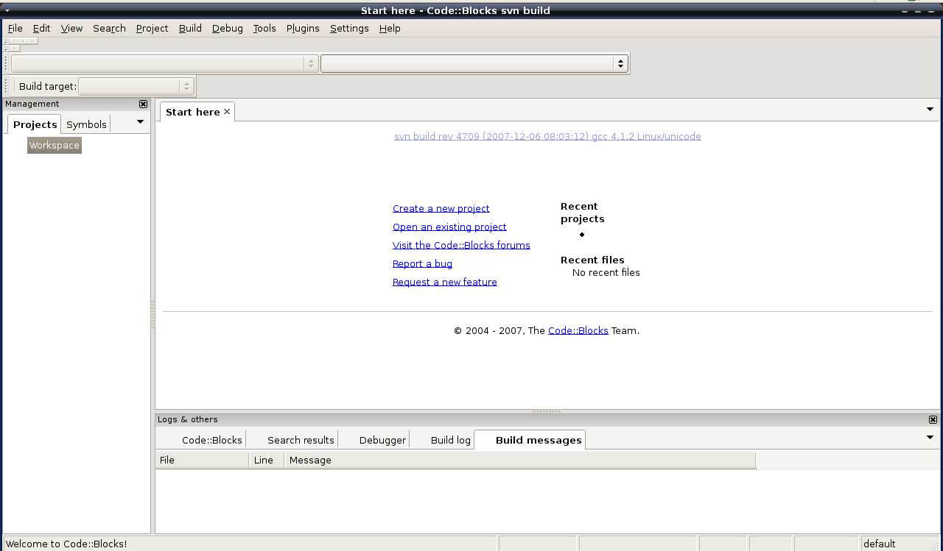Click the File column header
Image resolution: width=943 pixels, height=551 pixels.
coord(202,460)
